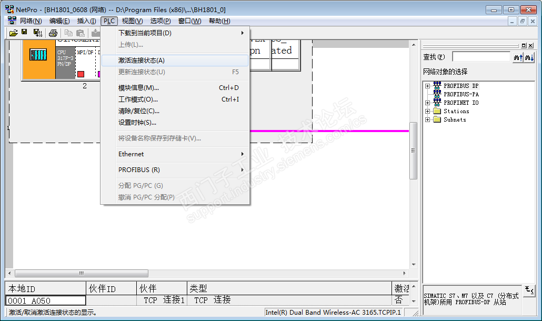
Task: Click the station rack module icon on orange block
Action: click(38, 55)
